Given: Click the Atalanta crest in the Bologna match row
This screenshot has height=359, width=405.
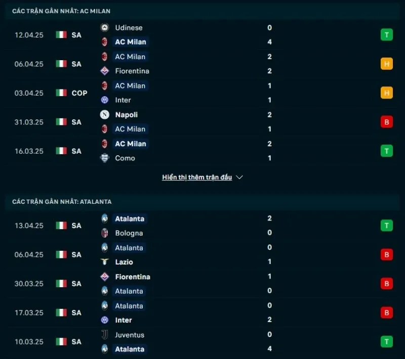Looking at the screenshot, I should click(104, 219).
